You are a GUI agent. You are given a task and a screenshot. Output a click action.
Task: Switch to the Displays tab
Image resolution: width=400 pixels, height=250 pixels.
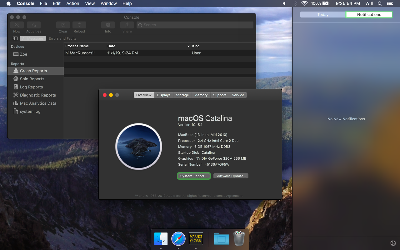pyautogui.click(x=164, y=95)
